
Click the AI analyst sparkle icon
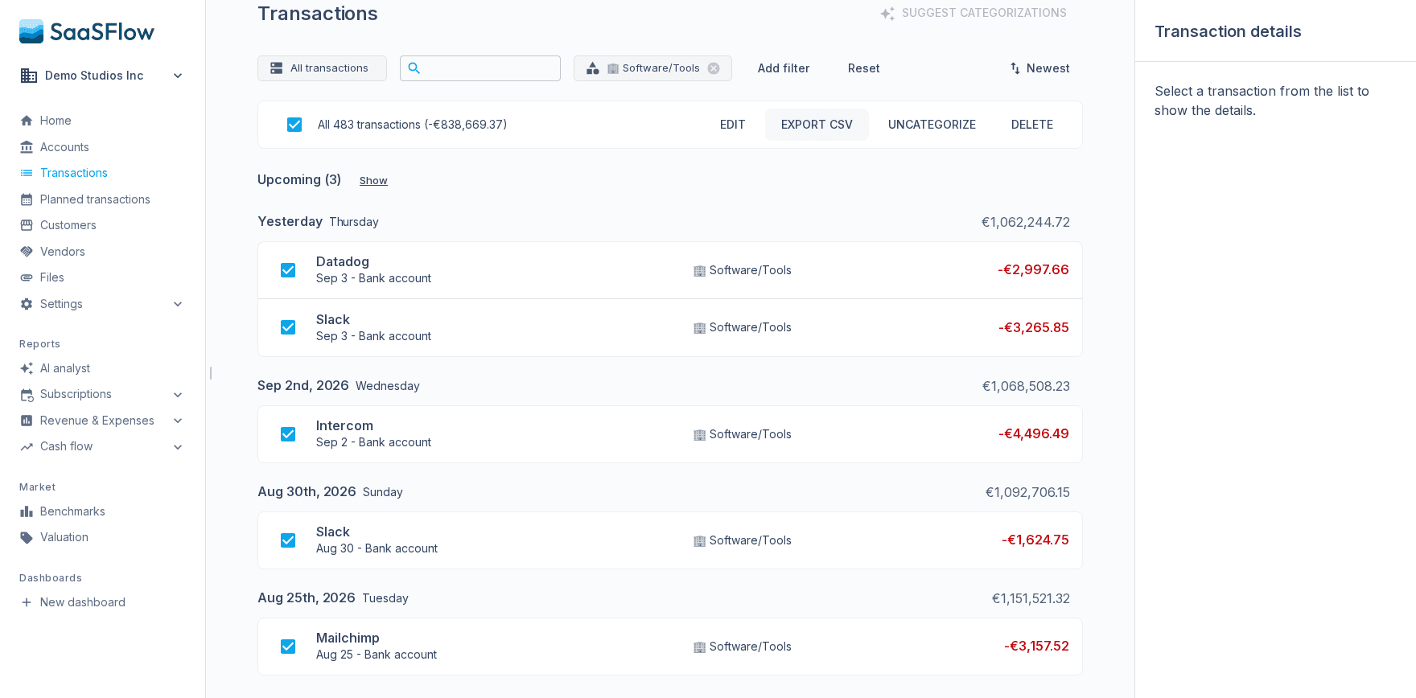pyautogui.click(x=27, y=368)
